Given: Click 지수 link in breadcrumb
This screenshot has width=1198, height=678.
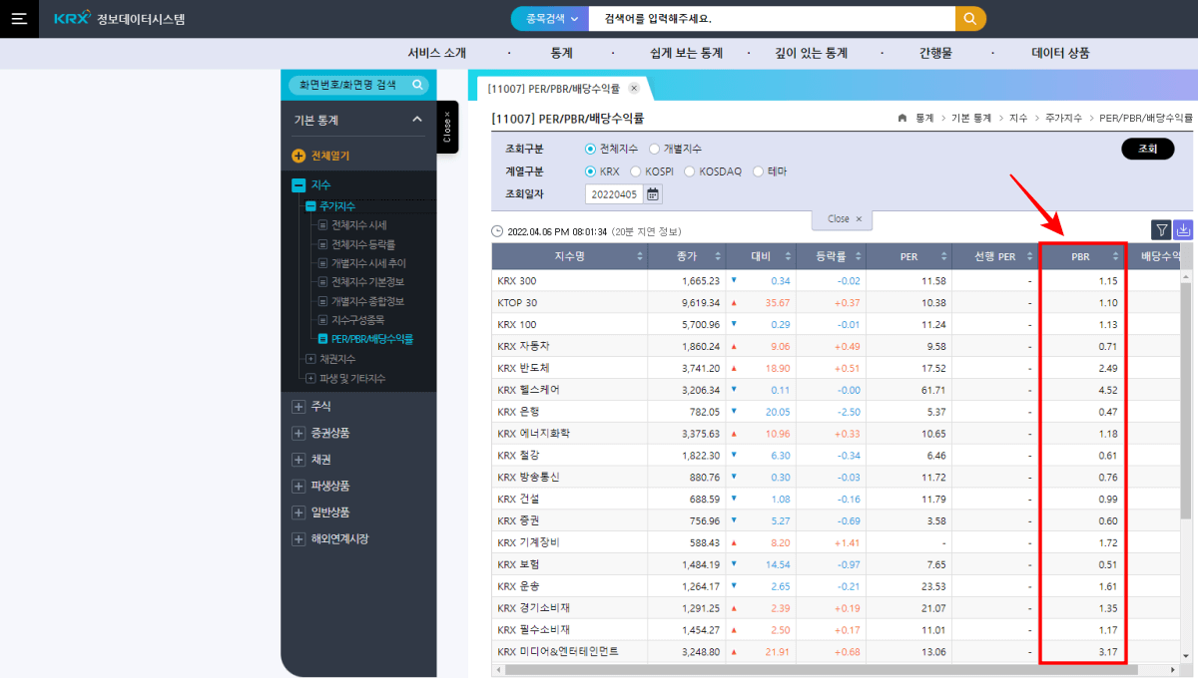Looking at the screenshot, I should tap(1018, 119).
